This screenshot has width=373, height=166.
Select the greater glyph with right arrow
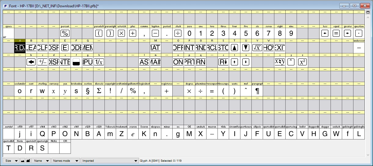coord(348,33)
